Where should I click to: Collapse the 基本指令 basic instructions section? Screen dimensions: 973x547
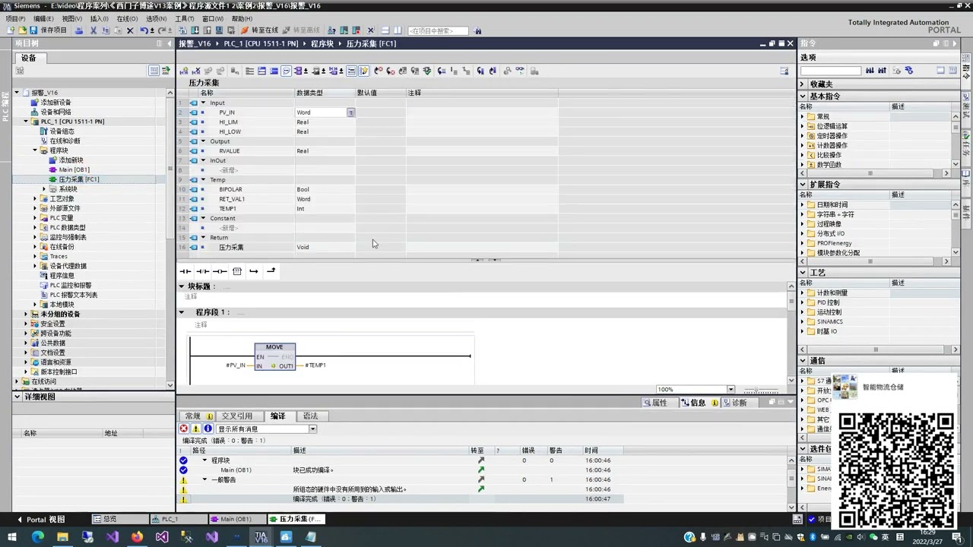[x=802, y=96]
